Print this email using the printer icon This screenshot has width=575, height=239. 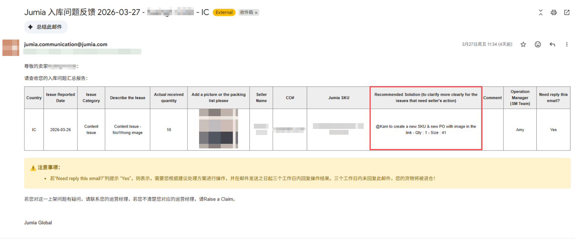[554, 12]
